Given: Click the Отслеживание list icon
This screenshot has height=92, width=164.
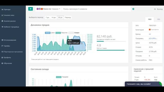Looking at the screenshot, I should (2, 40).
